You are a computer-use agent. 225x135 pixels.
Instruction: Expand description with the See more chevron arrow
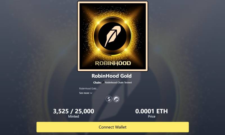point(91,93)
